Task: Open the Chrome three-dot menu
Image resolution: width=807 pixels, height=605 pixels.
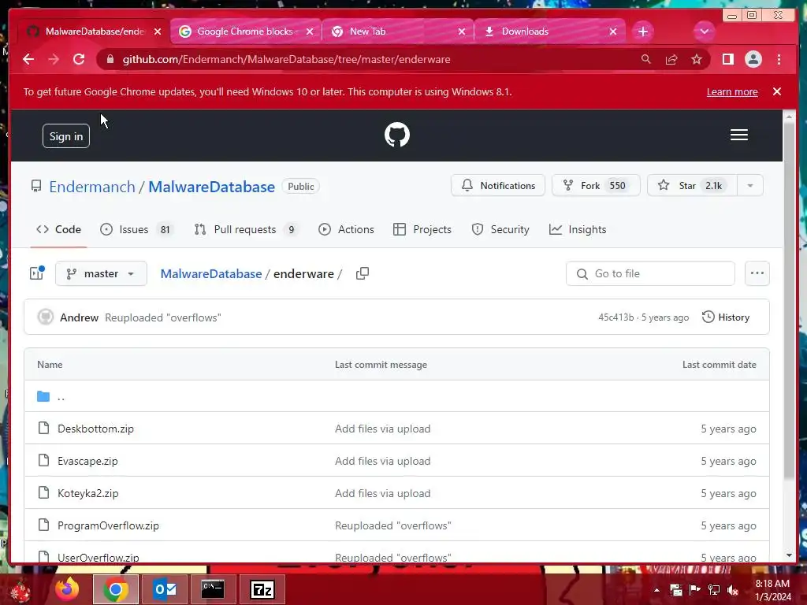Action: (779, 59)
